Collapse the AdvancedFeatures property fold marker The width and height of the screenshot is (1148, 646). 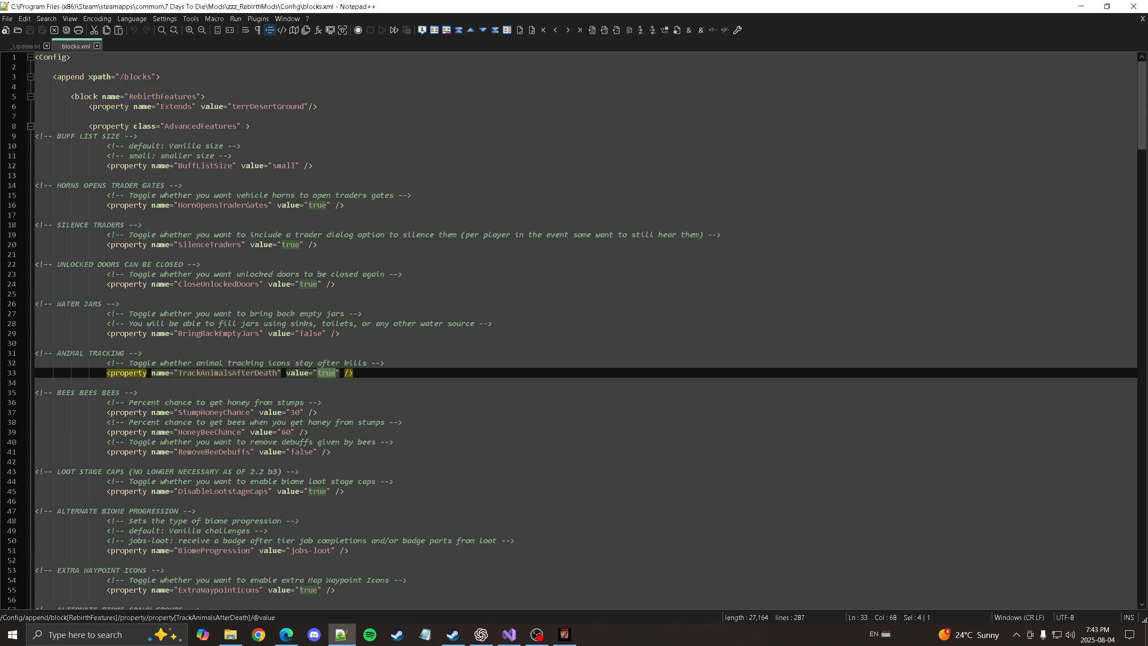(x=31, y=126)
